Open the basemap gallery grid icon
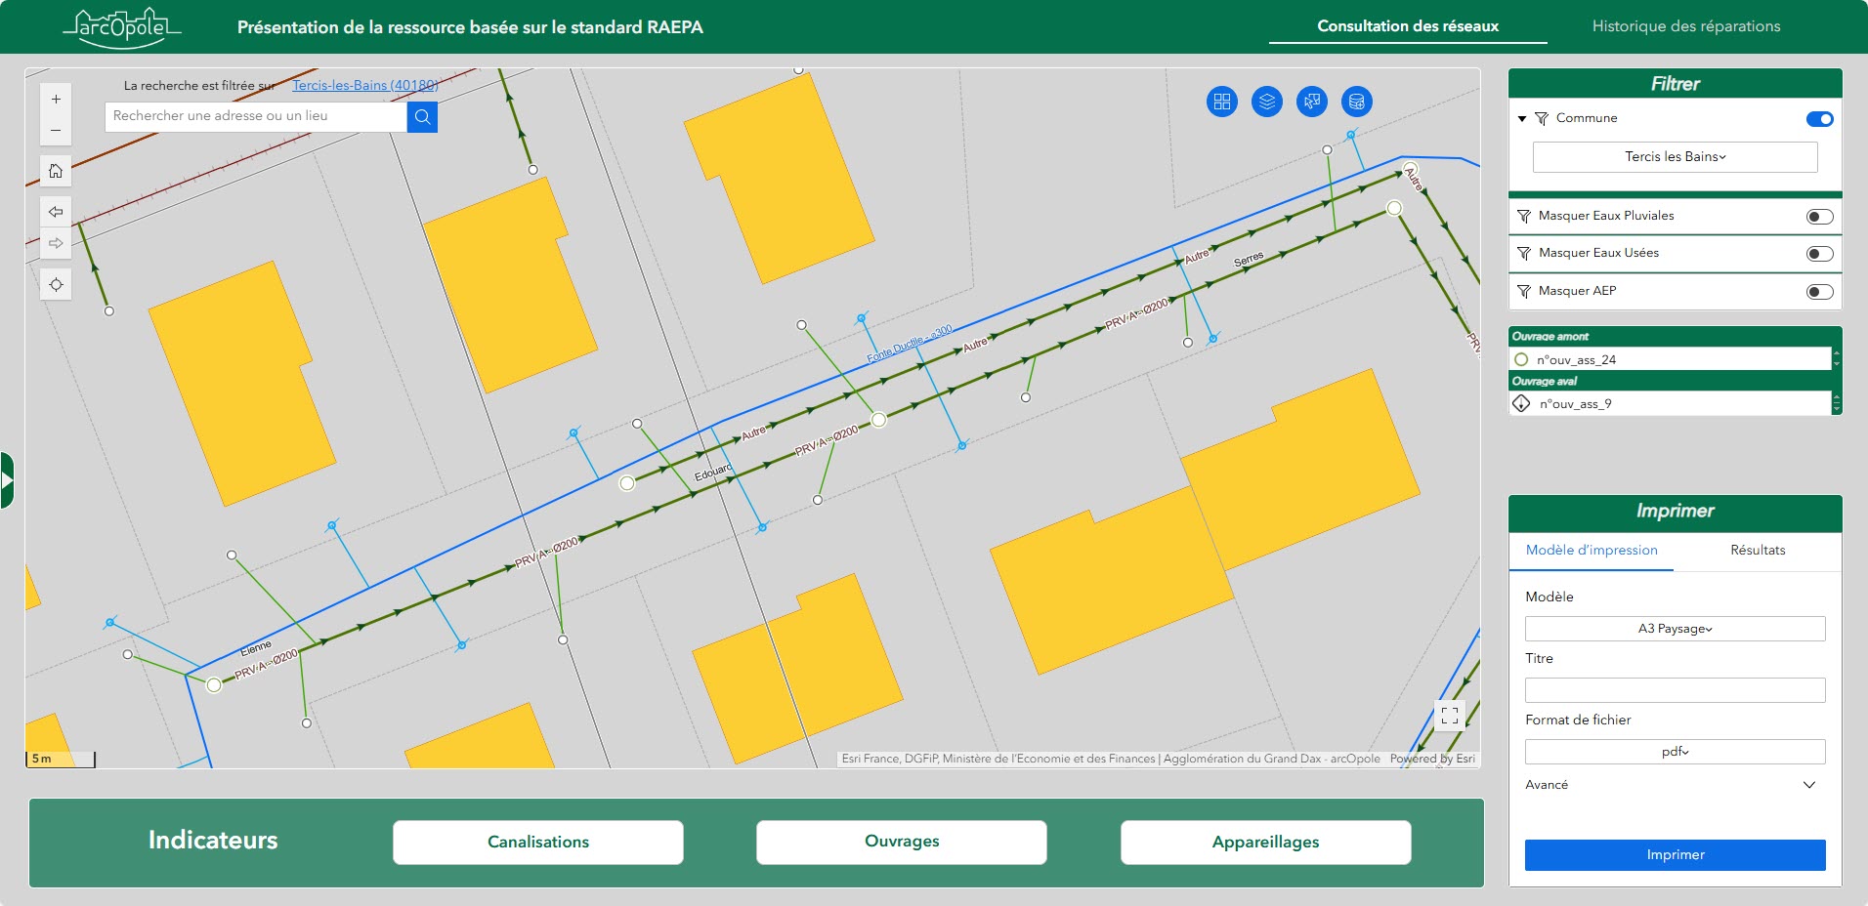 pyautogui.click(x=1221, y=102)
